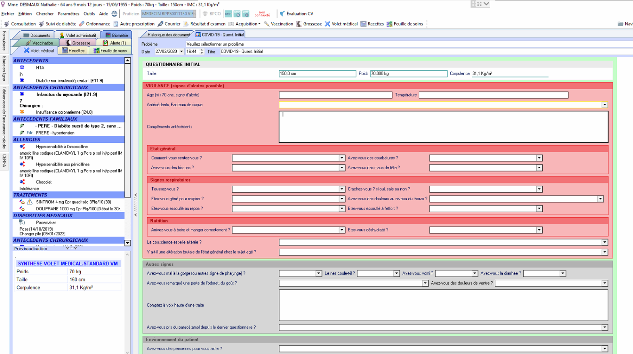Click the orange cross beside Insuffisance coronarienne
The width and height of the screenshot is (633, 354).
[22, 112]
